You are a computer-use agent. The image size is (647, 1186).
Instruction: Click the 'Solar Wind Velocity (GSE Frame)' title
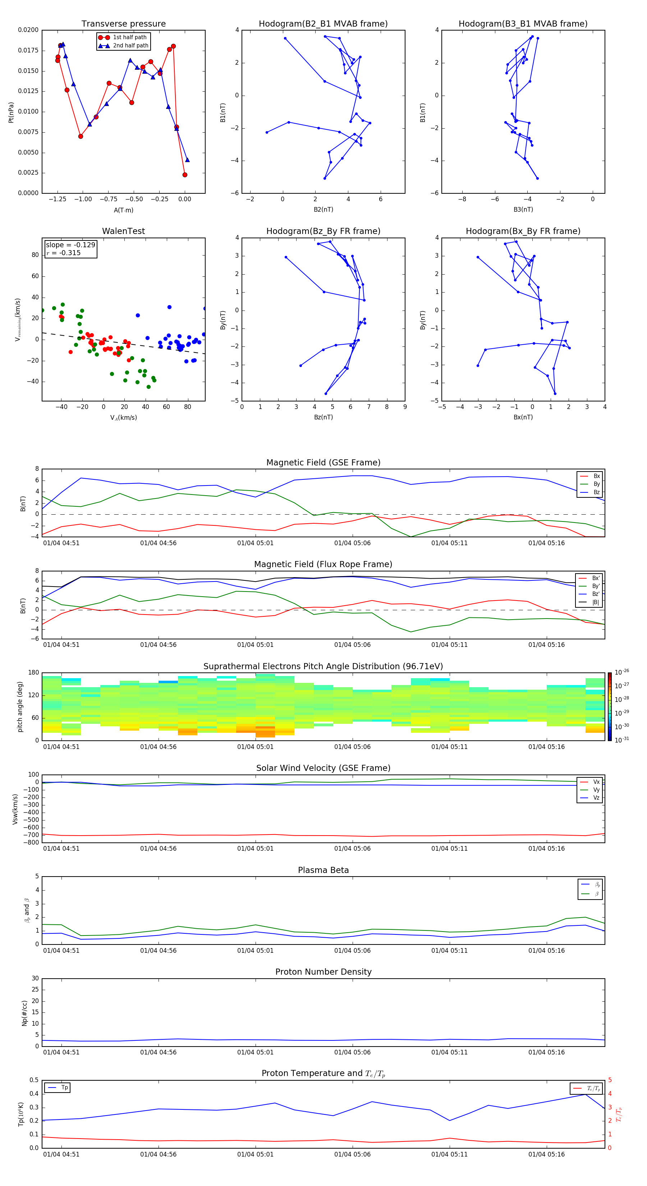pyautogui.click(x=323, y=768)
